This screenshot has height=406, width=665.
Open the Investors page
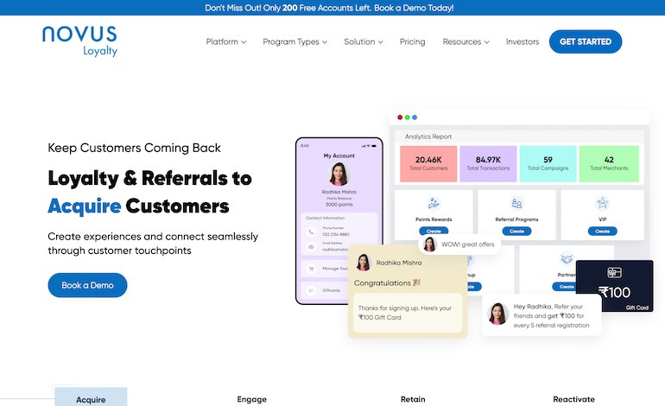[522, 41]
